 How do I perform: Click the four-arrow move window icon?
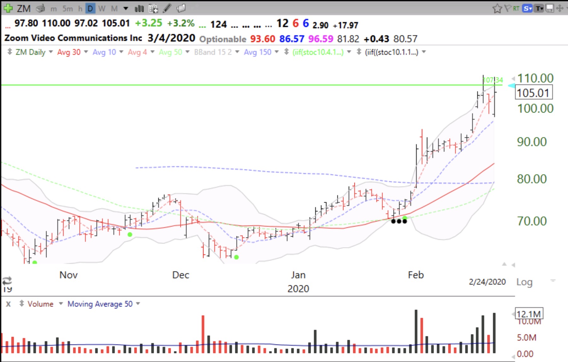[x=560, y=8]
